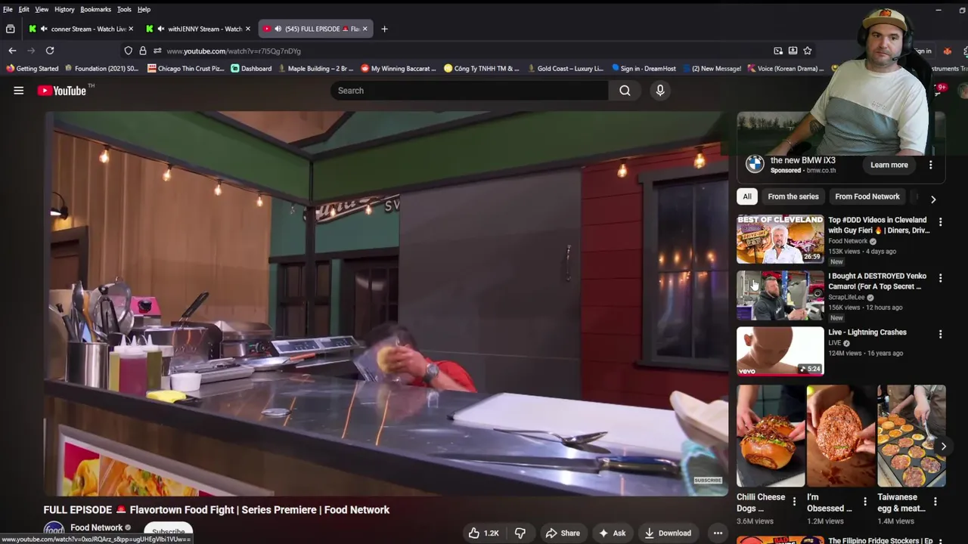This screenshot has width=968, height=544.
Task: Bookmark this page with star icon
Action: click(808, 51)
